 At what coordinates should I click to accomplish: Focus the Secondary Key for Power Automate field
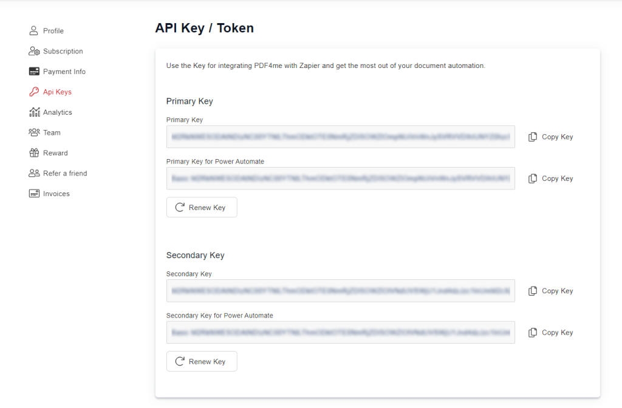[340, 333]
